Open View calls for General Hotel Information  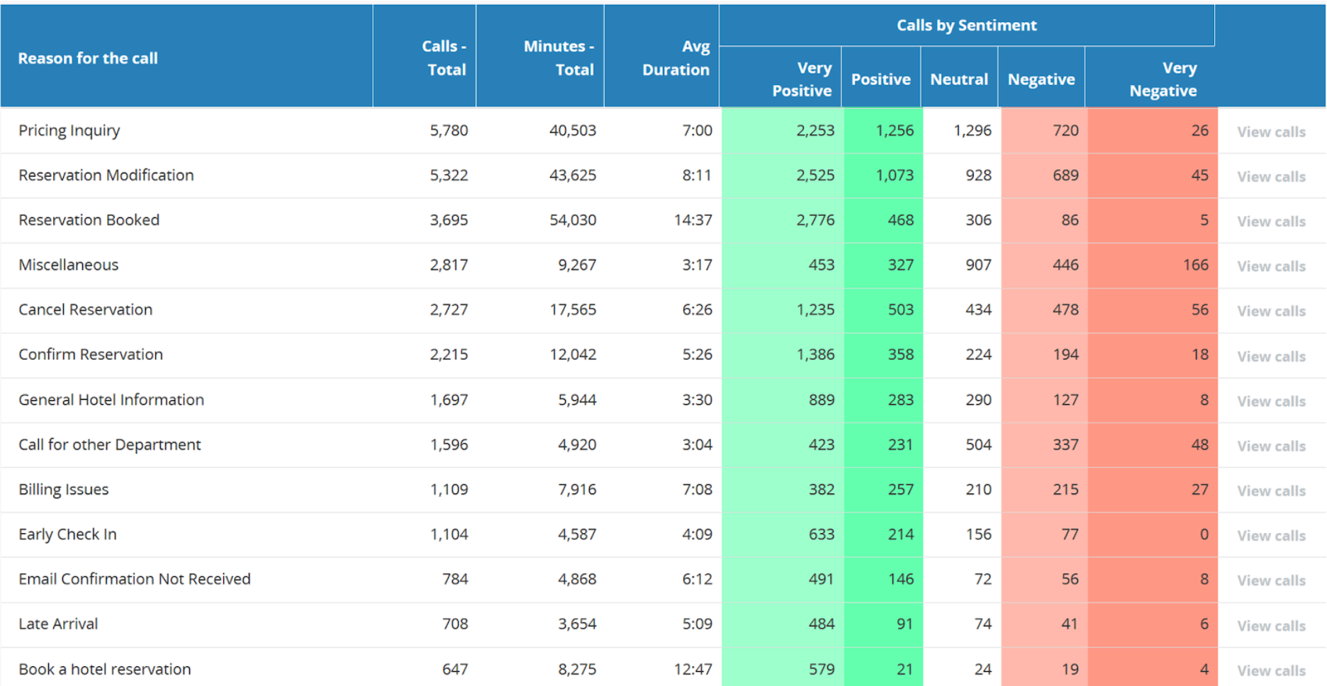tap(1271, 401)
